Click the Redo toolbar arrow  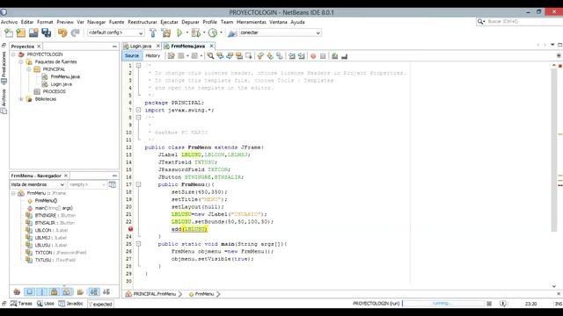tap(75, 33)
